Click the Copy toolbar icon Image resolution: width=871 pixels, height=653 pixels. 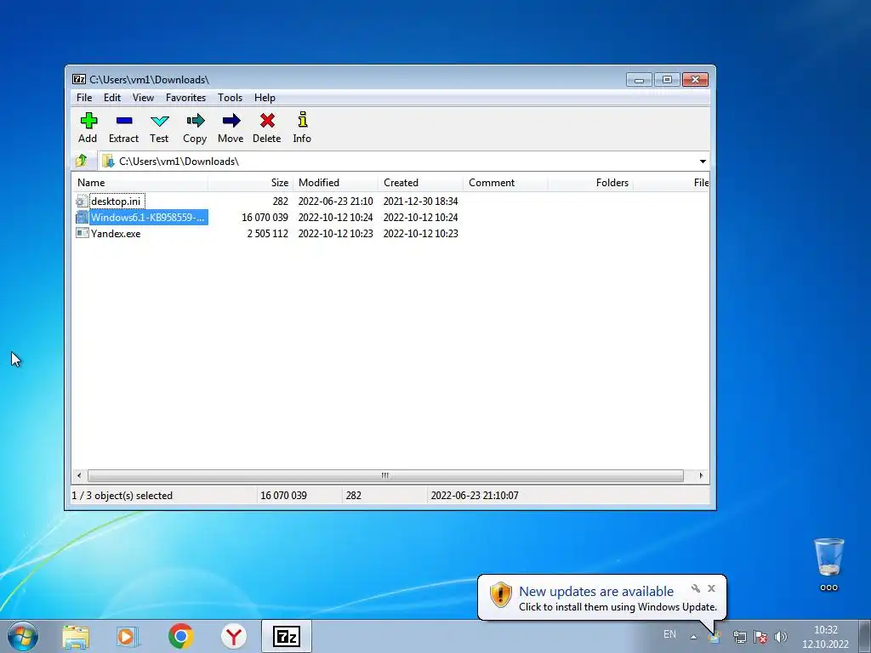195,121
